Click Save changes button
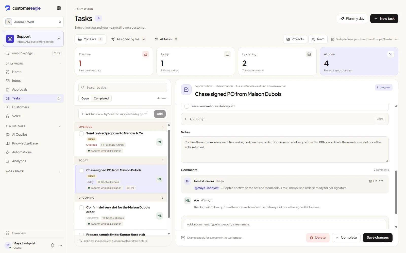406x253 pixels. click(x=378, y=238)
